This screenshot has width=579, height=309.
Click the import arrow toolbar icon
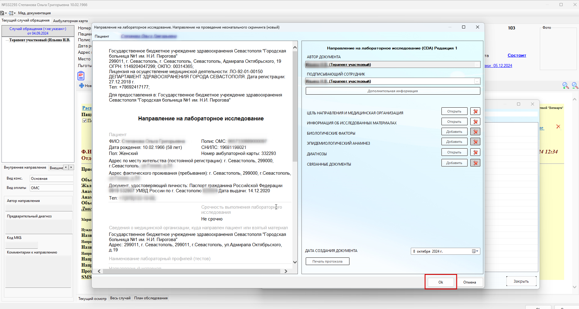[11, 13]
